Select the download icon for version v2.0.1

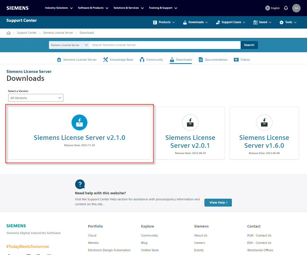(x=190, y=122)
